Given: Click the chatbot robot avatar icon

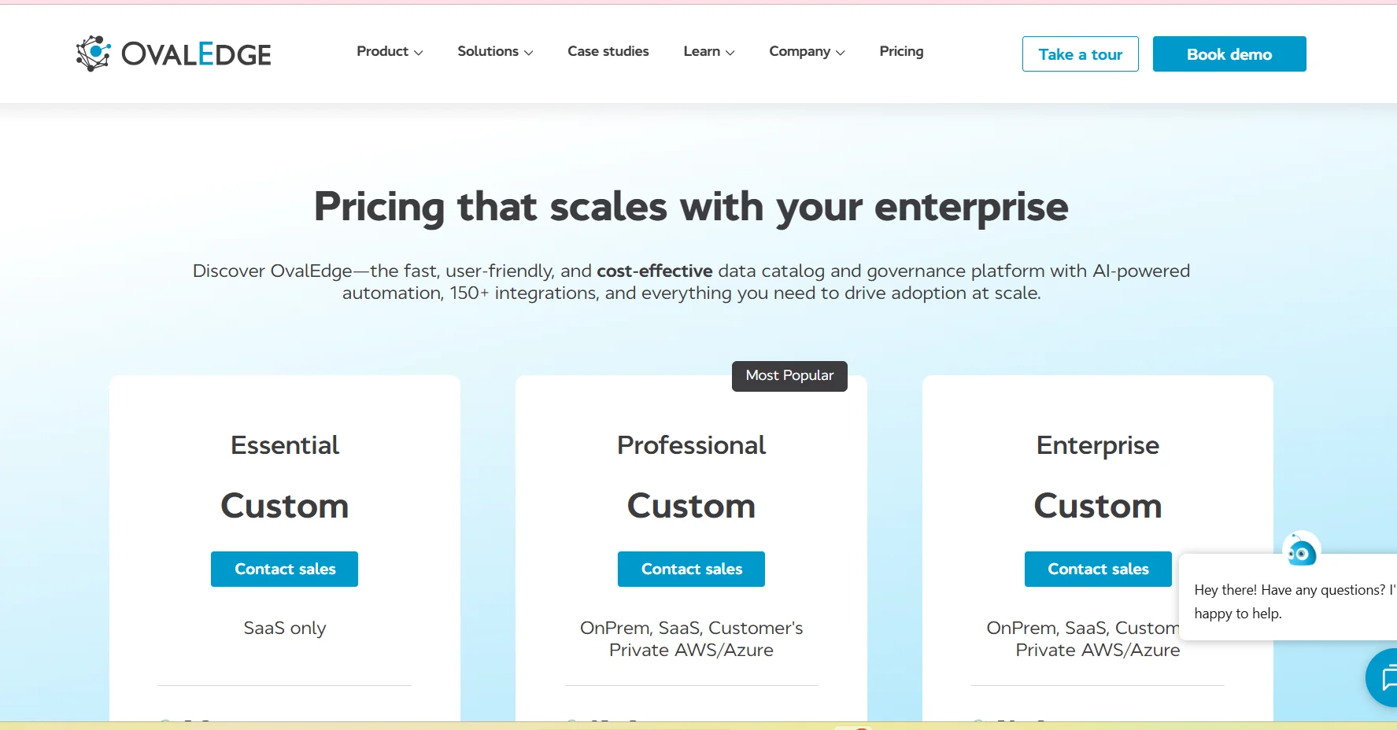Looking at the screenshot, I should click(1301, 552).
